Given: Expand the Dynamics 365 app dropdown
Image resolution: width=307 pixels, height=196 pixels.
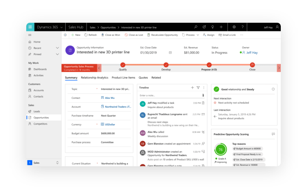Looking at the screenshot, I should pyautogui.click(x=62, y=27).
